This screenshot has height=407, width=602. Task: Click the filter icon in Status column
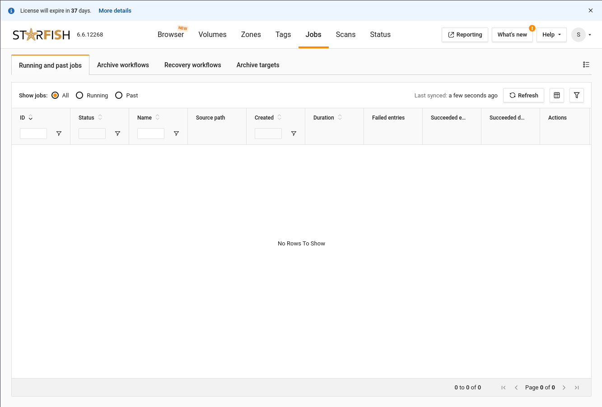117,134
